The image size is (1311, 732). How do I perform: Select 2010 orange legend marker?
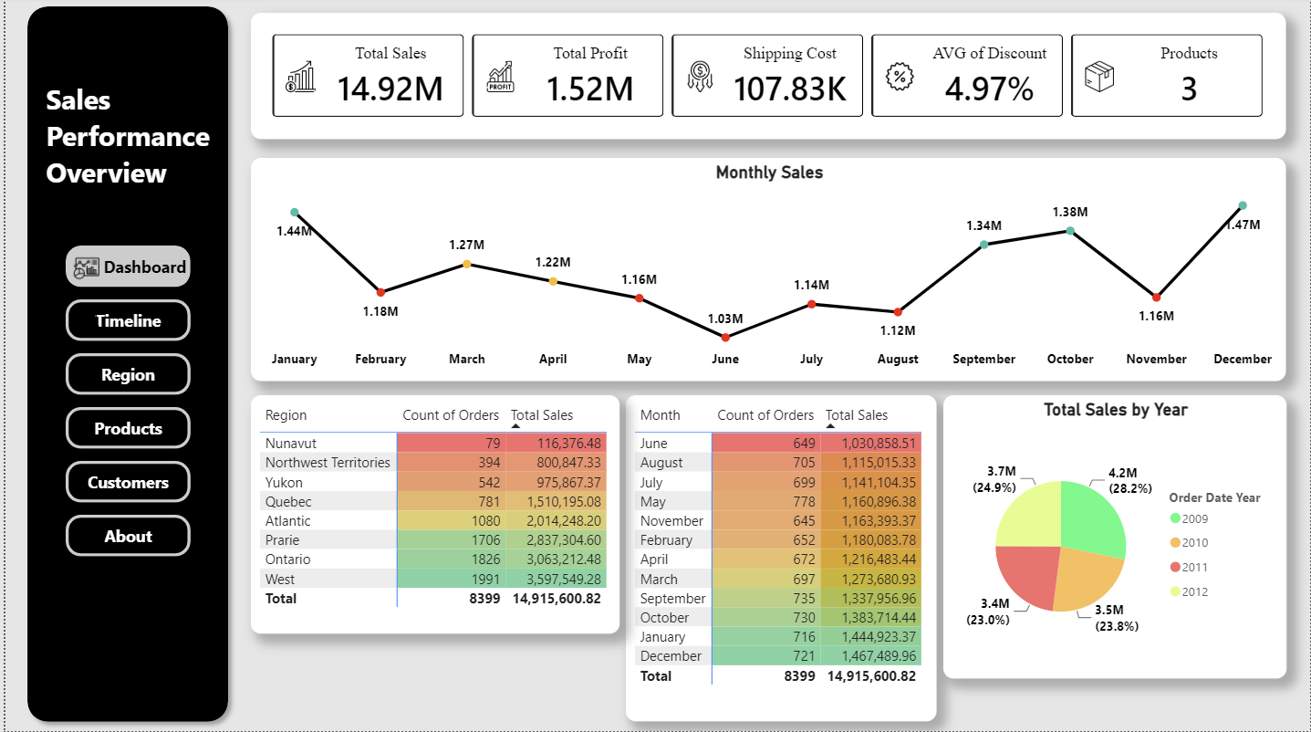(x=1175, y=543)
